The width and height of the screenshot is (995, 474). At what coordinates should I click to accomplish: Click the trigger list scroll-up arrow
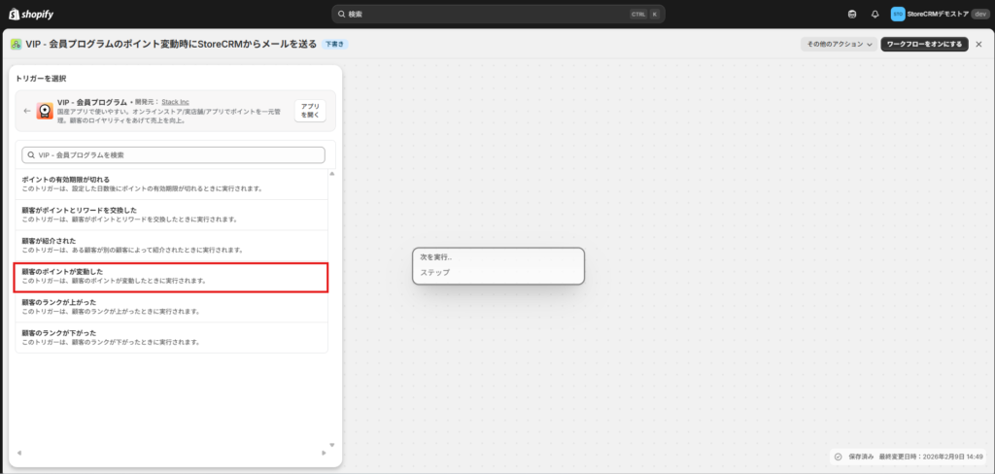coord(331,173)
